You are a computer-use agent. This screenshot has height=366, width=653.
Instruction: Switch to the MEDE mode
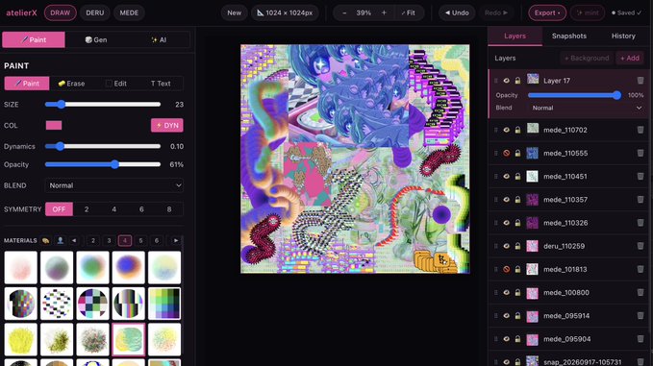pyautogui.click(x=129, y=12)
